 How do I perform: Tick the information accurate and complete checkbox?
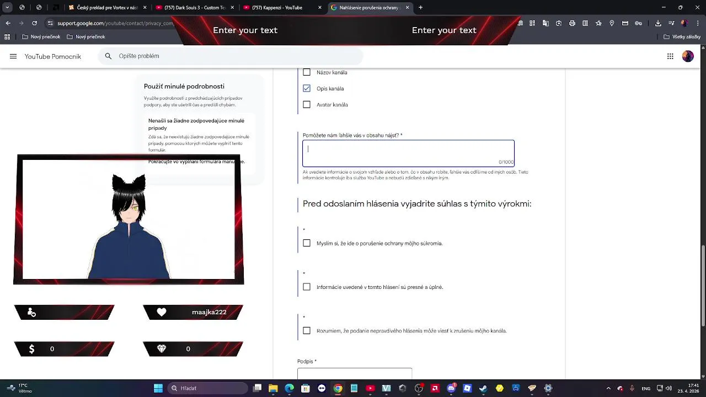tap(307, 287)
